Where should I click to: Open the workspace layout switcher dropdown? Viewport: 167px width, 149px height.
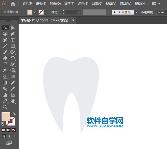[x=160, y=4]
